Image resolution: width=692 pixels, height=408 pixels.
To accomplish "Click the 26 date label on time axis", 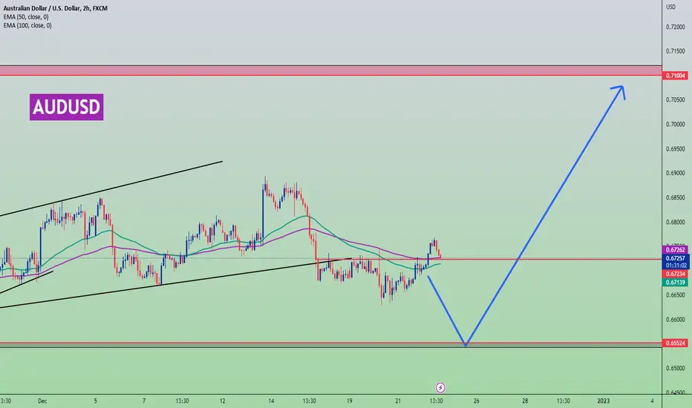I will click(476, 401).
